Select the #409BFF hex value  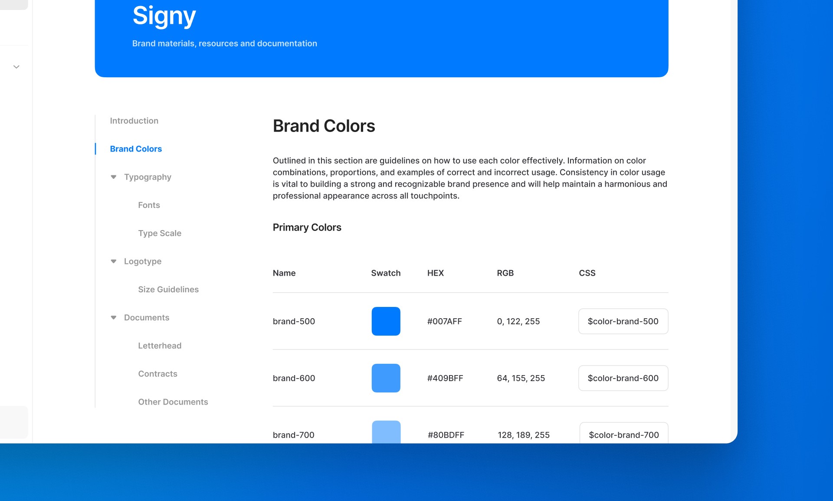pos(445,378)
